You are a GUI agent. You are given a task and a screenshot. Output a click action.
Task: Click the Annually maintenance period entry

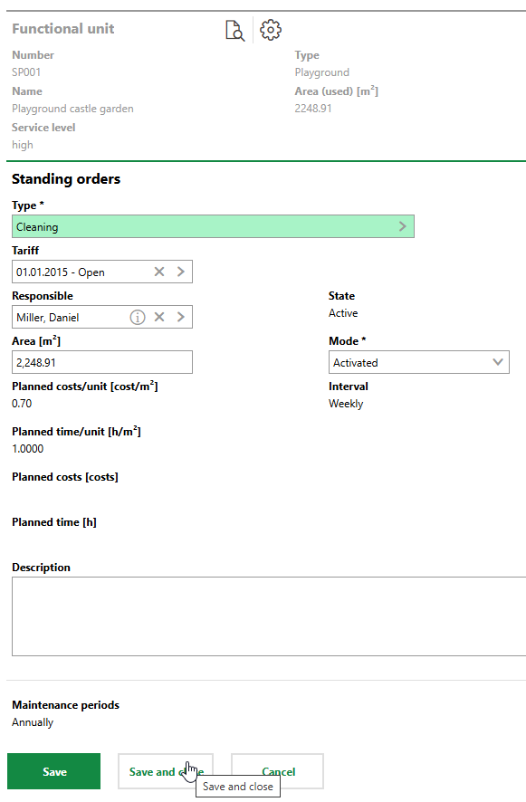coord(31,721)
